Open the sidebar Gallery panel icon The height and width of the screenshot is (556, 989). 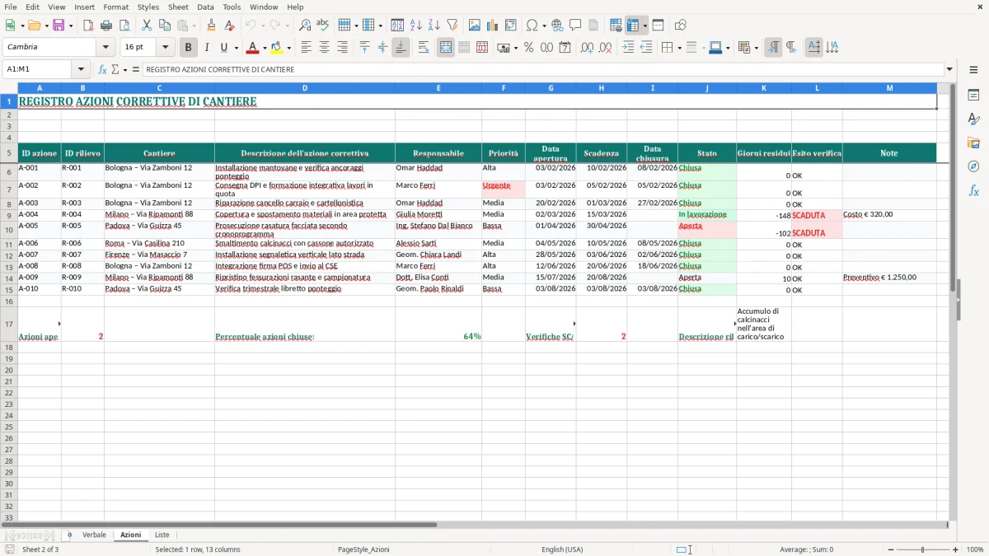(x=973, y=143)
